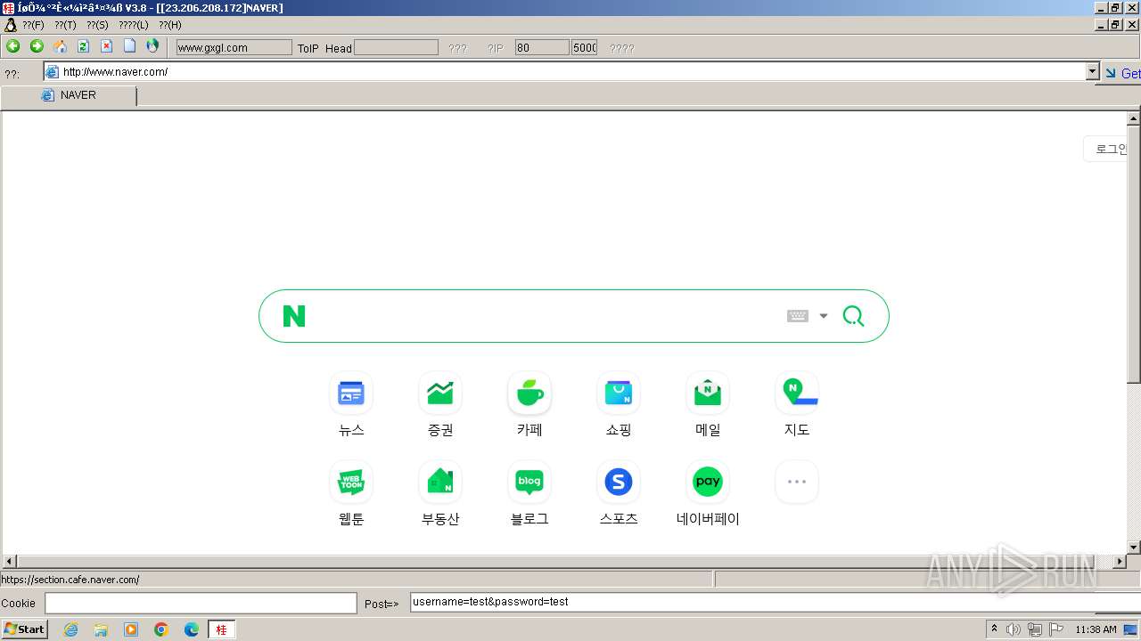1141x641 pixels.
Task: Select the NAVER page tab
Action: [70, 96]
